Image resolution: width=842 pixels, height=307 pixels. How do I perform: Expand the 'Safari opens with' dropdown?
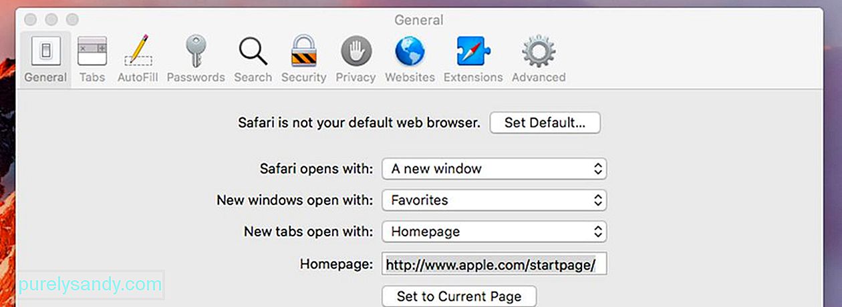(x=494, y=169)
